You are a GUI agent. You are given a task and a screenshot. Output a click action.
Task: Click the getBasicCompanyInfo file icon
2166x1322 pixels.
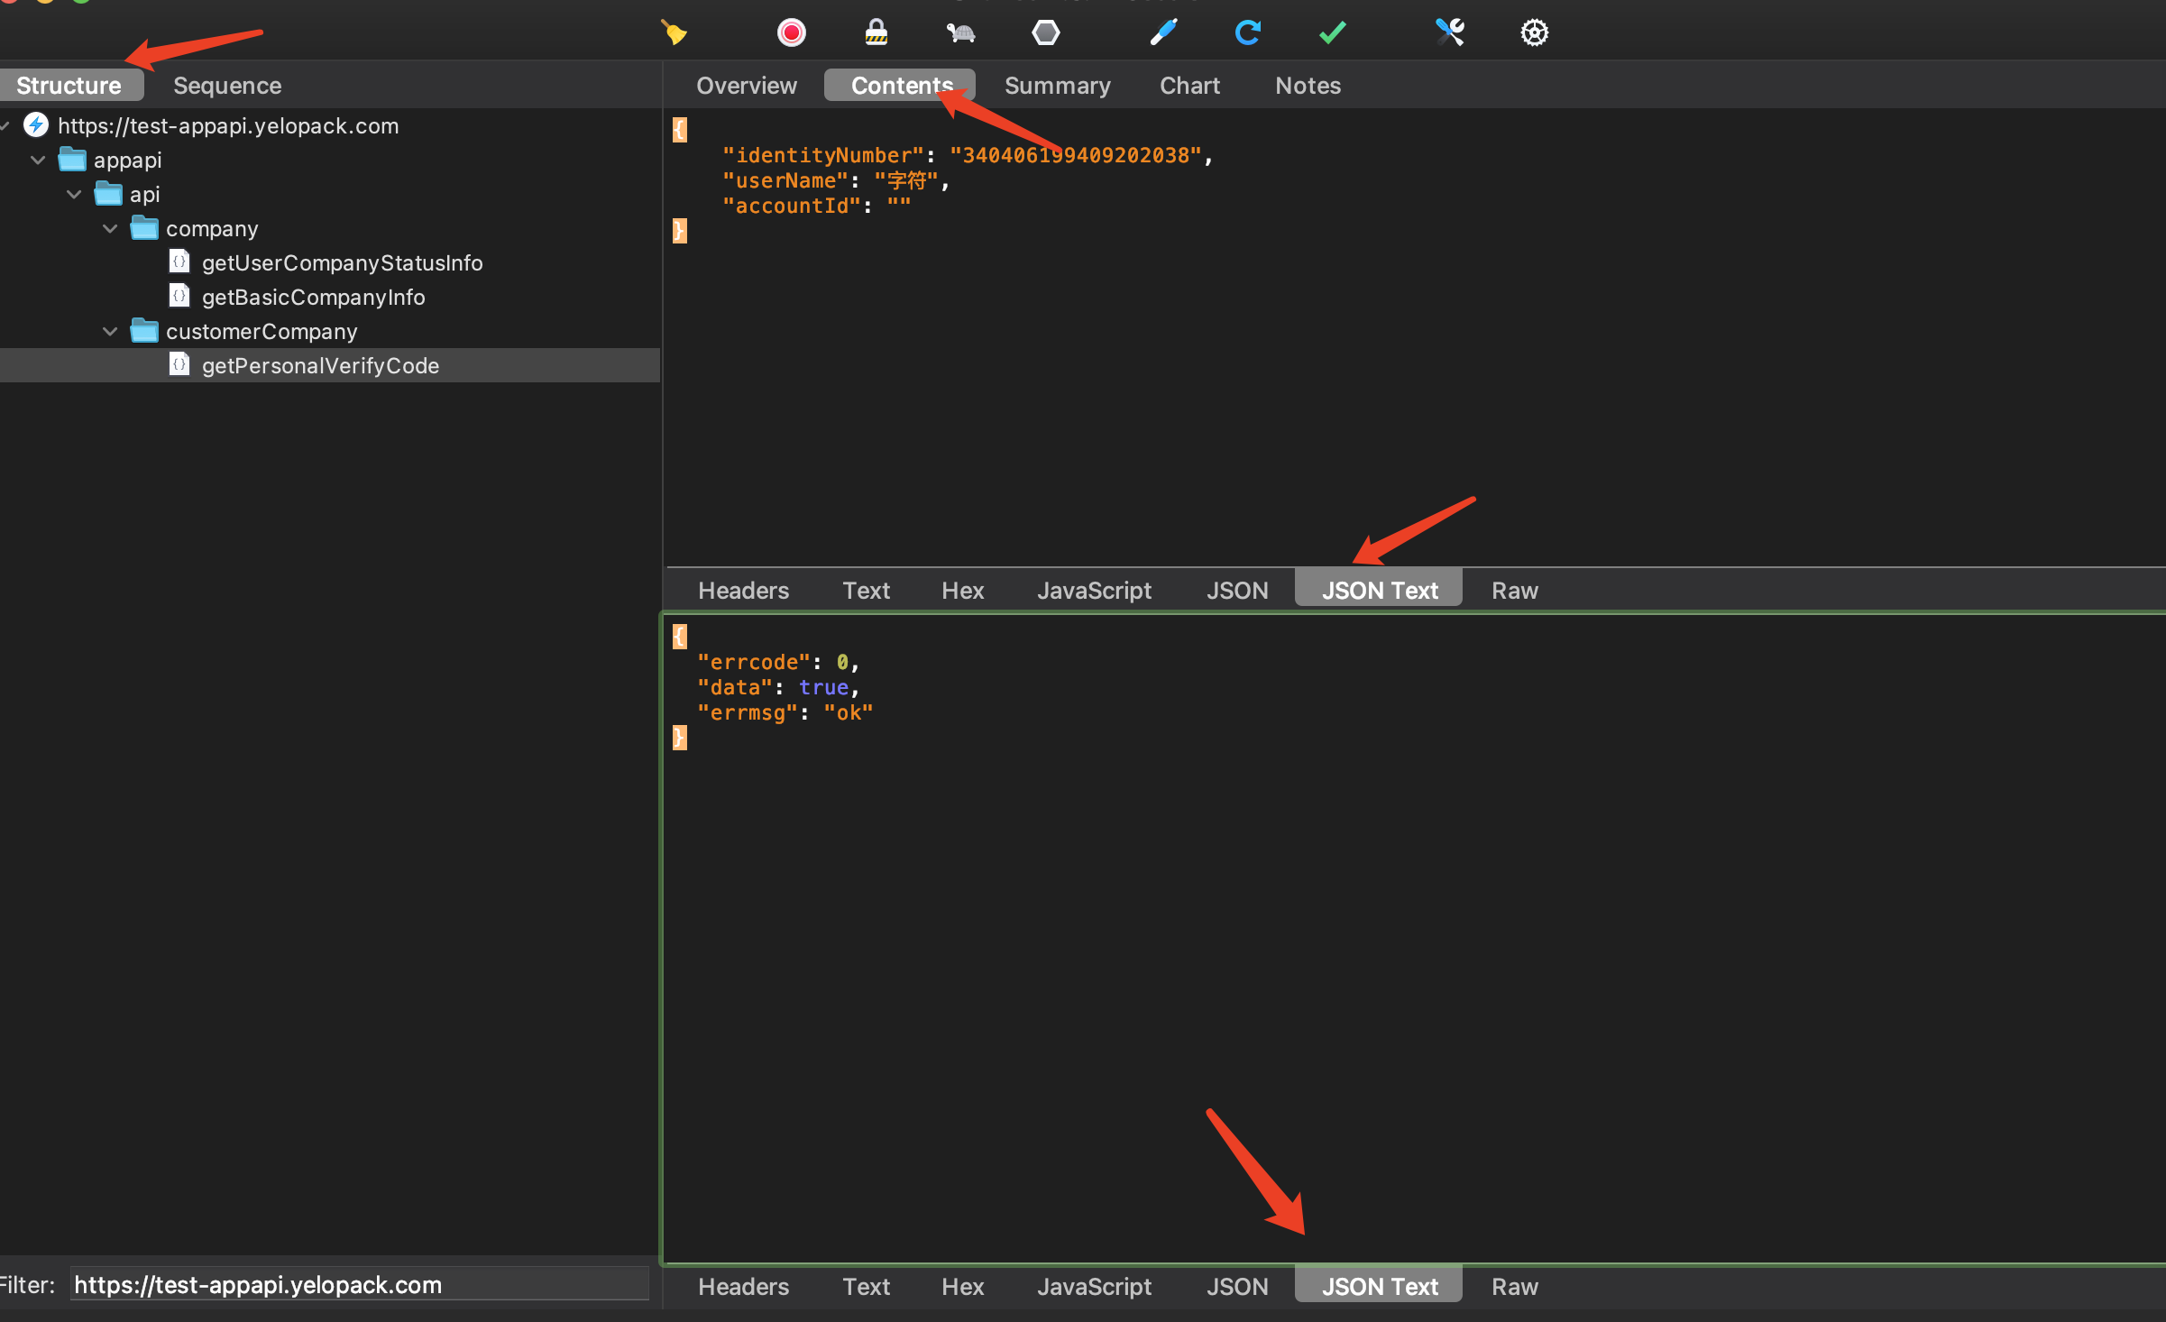coord(179,296)
